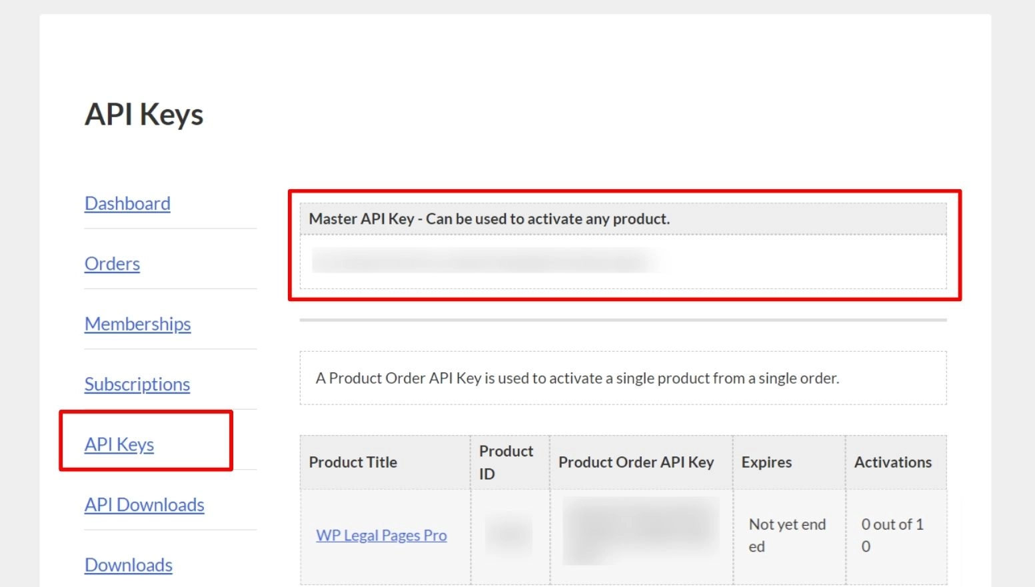Open the Dashboard section
The width and height of the screenshot is (1035, 587).
(127, 203)
